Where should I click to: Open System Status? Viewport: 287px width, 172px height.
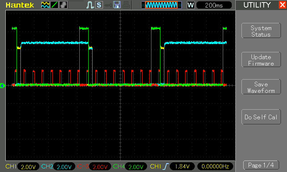(x=261, y=31)
